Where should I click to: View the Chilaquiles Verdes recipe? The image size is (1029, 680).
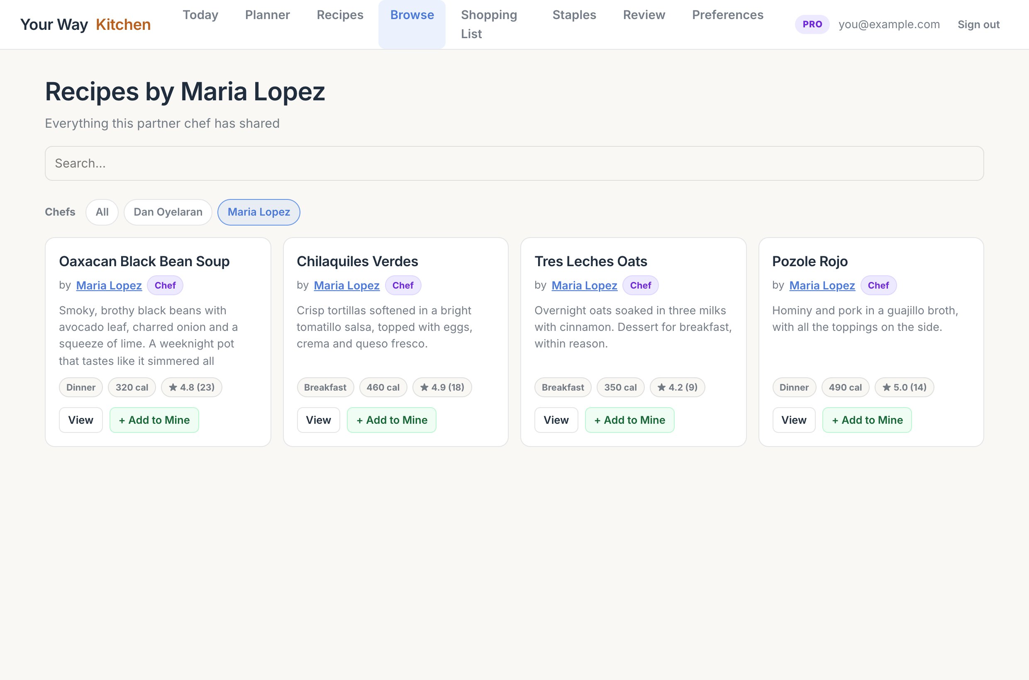(319, 420)
